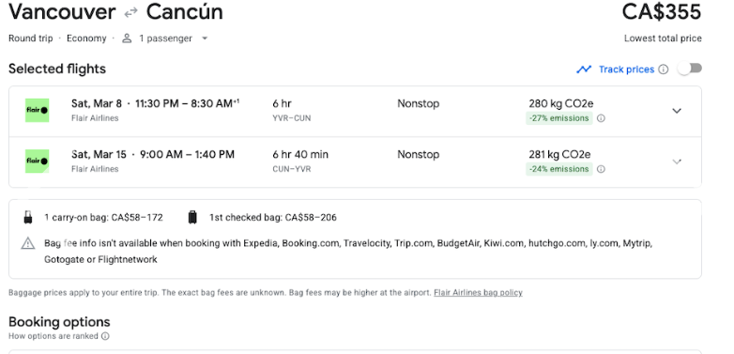Click the -24% emissions info icon

(601, 169)
